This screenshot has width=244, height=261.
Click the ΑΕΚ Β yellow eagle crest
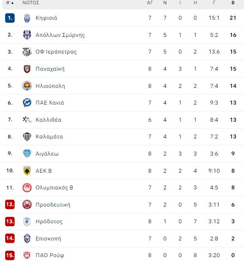(x=27, y=171)
